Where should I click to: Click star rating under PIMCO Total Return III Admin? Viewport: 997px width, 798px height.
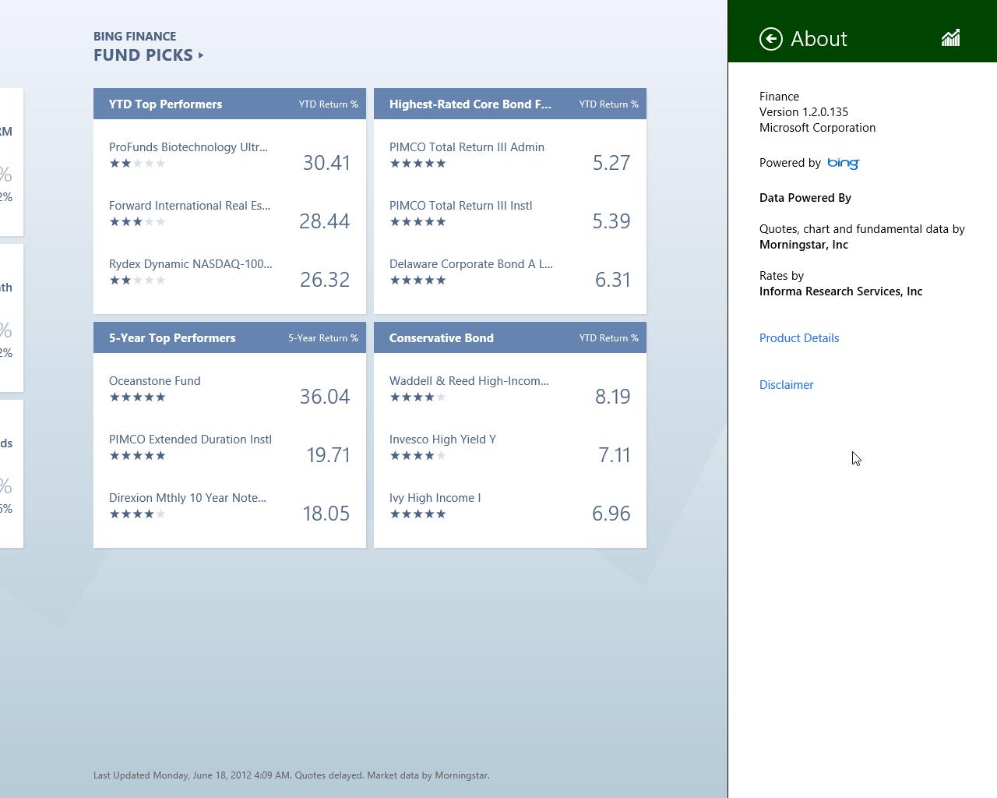click(418, 164)
